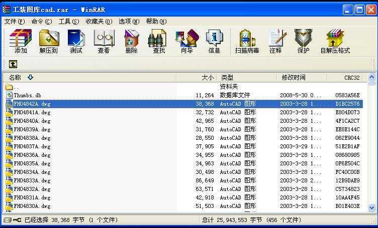Click the 数据库文件 type cell
Viewport: 378px width, 228px height.
235,95
